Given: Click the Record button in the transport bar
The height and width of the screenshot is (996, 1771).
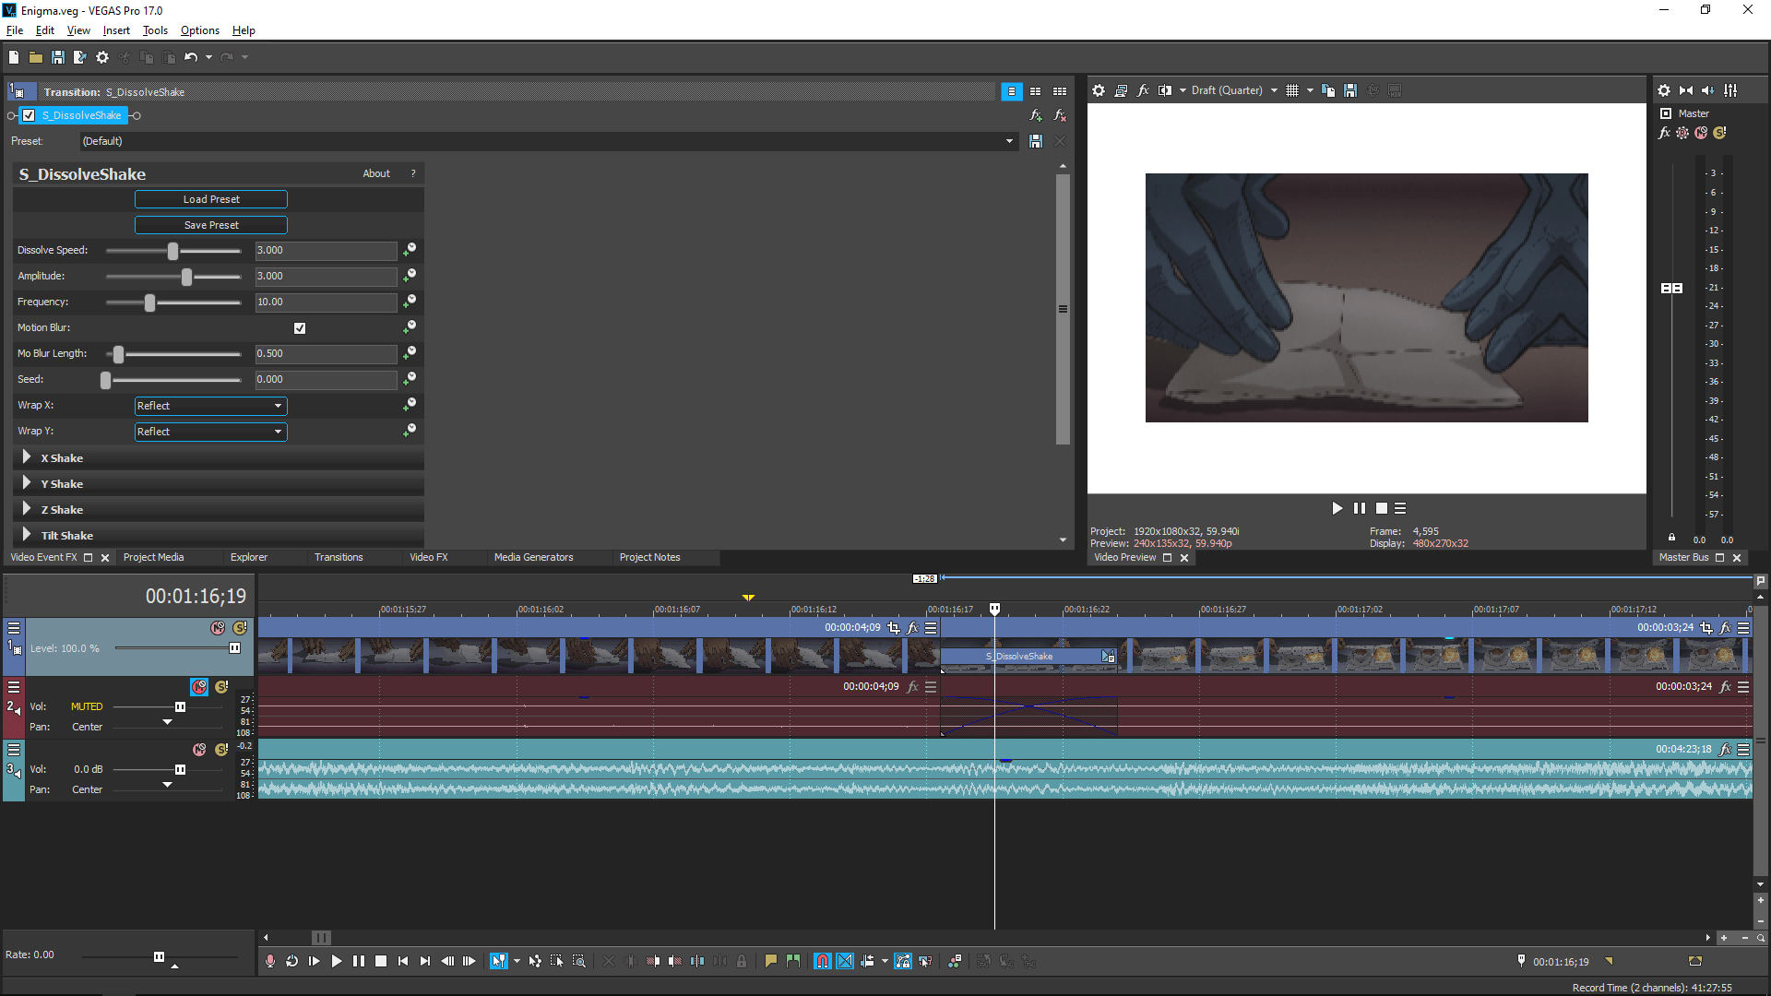Looking at the screenshot, I should (x=270, y=961).
